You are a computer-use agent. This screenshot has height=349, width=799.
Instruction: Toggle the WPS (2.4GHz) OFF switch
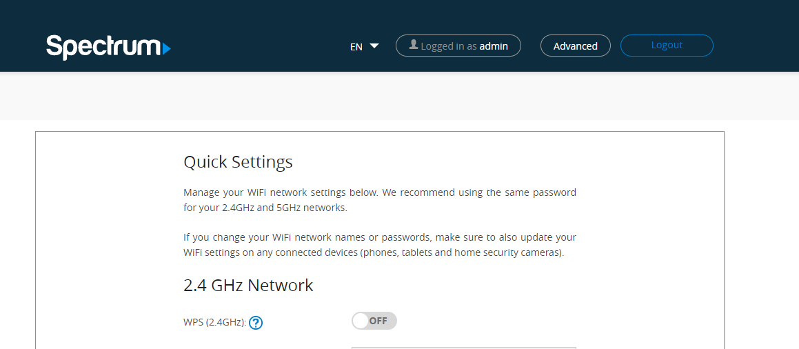point(374,321)
